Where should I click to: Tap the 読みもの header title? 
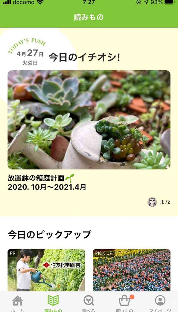tap(89, 17)
